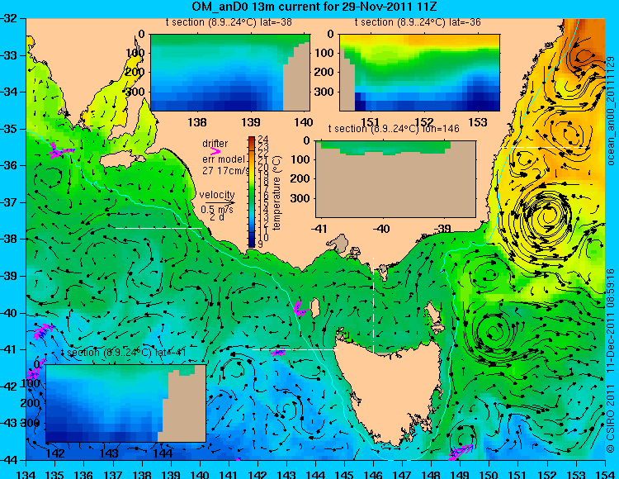Screen dimensions: 619x479
Task: Click the "200" depth label of the lat=-38 inset
Action: tap(136, 72)
